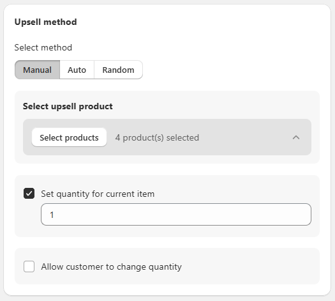Click the Upsell method heading
Screen dimensions: 335x301
(45, 22)
